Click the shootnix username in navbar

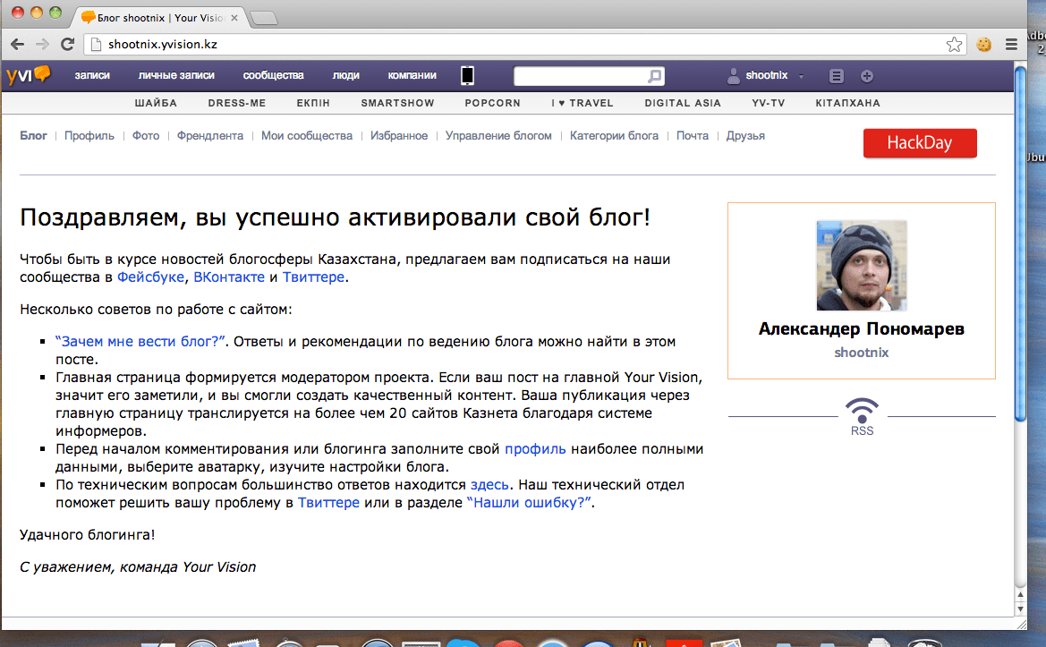click(x=767, y=75)
